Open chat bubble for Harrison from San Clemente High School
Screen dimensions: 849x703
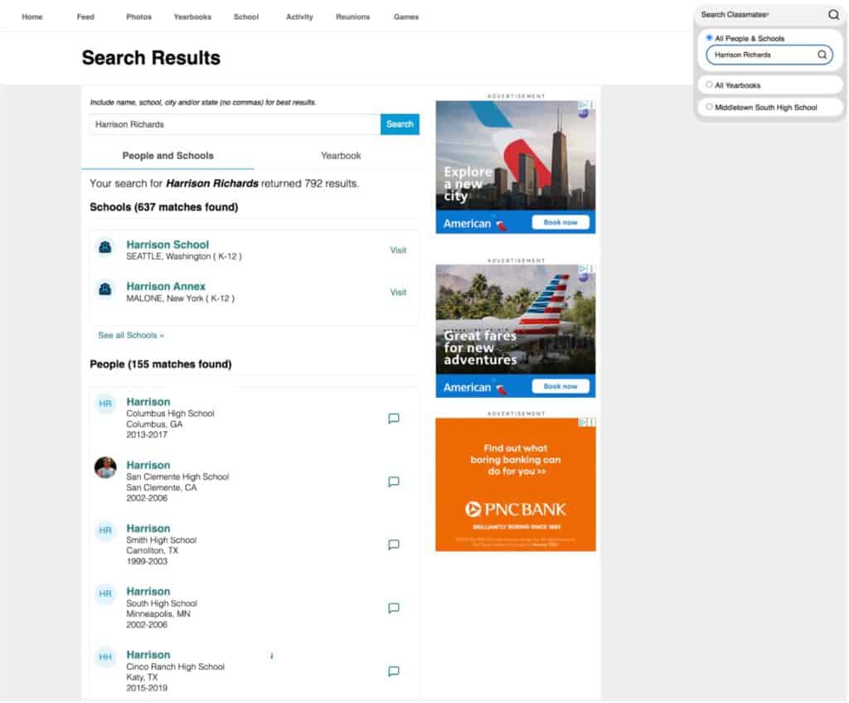click(394, 482)
